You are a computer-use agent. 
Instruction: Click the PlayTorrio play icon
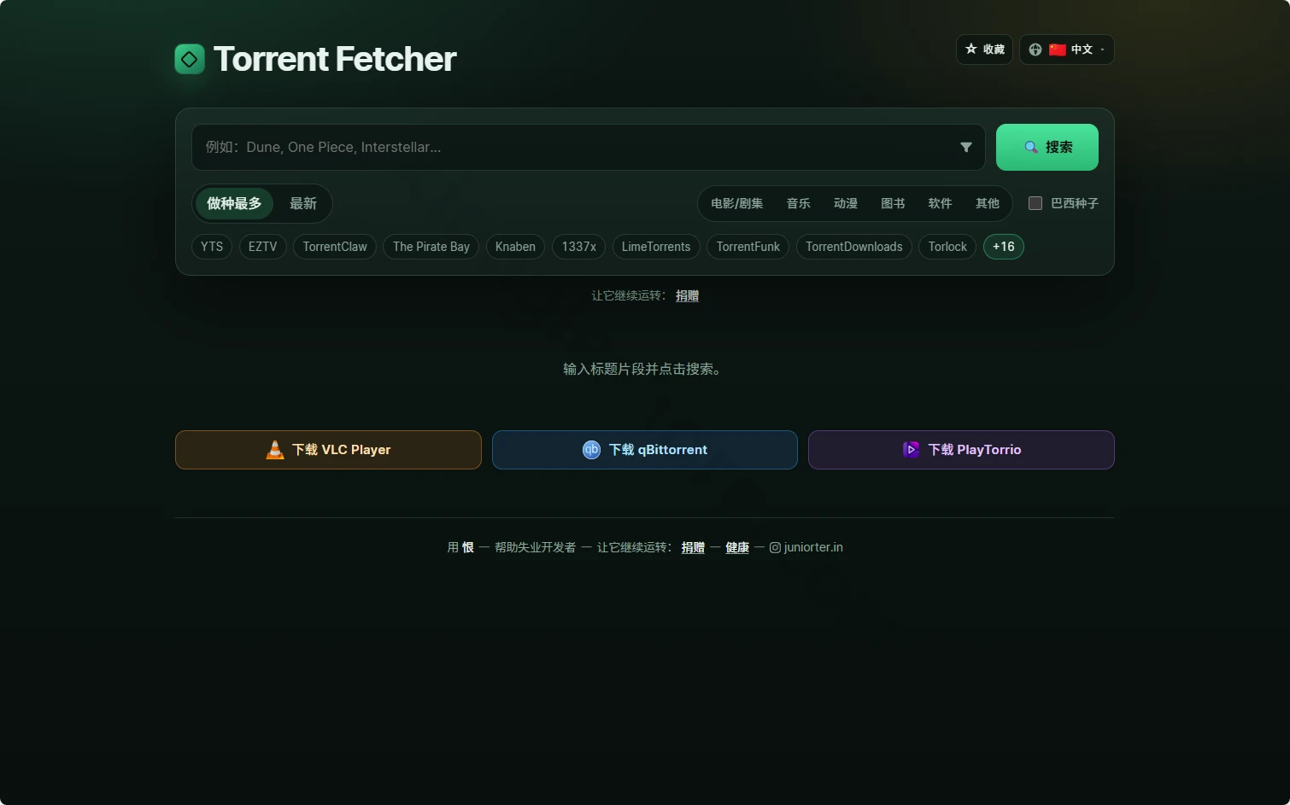911,450
